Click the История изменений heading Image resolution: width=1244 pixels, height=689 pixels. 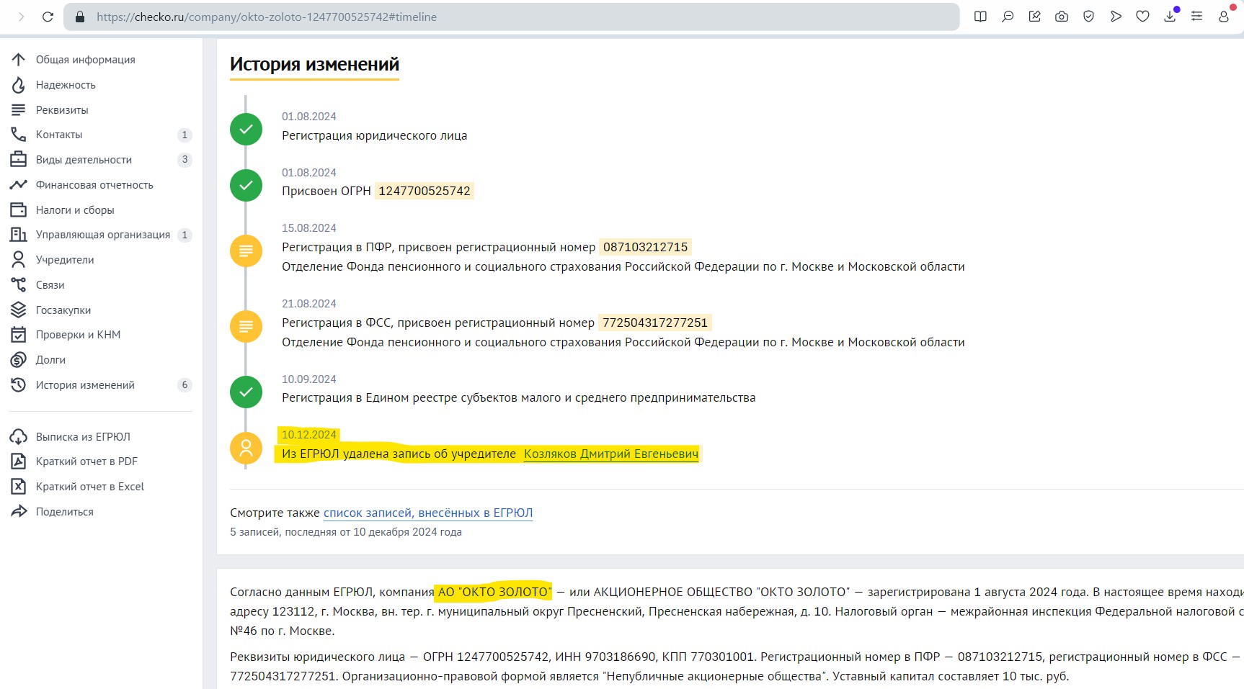click(x=314, y=64)
